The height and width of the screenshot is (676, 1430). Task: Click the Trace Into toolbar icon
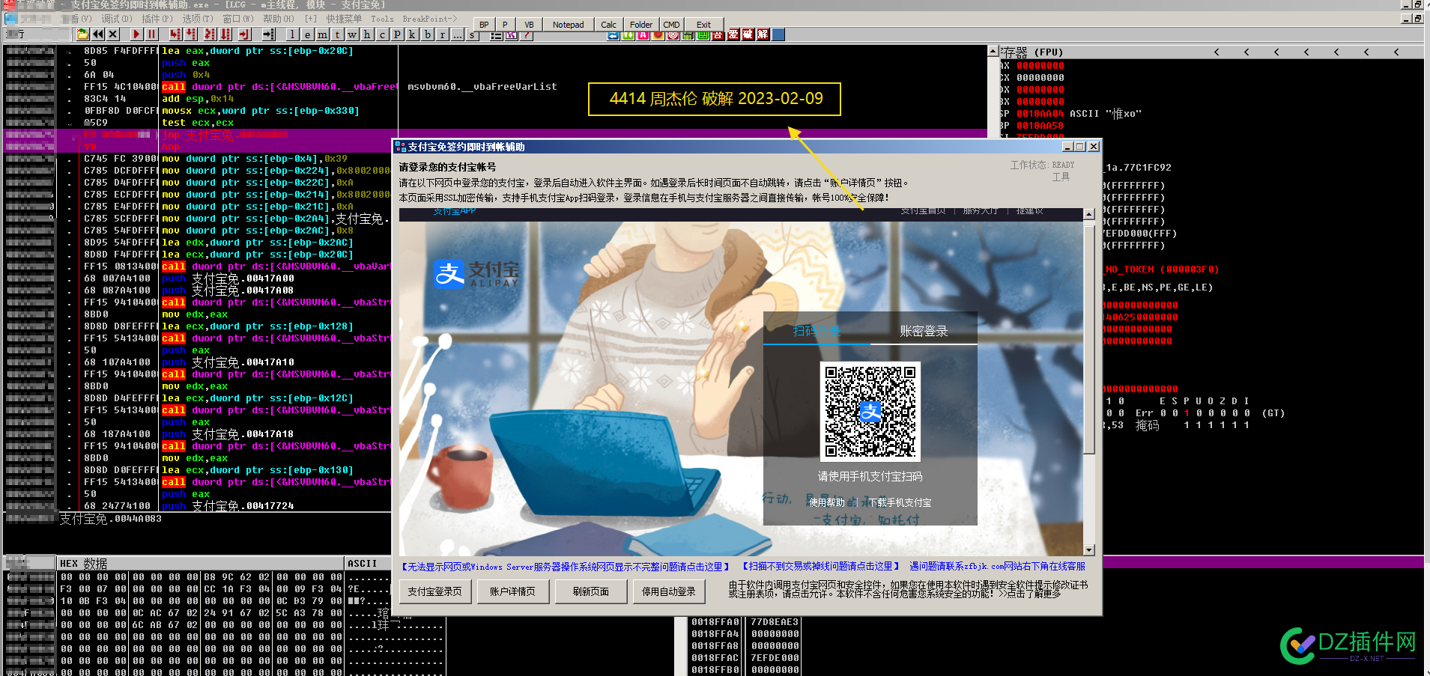pos(210,34)
